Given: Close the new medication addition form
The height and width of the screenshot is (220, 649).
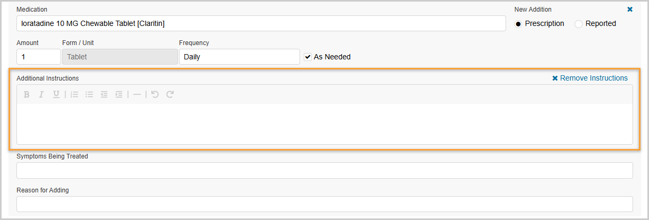Looking at the screenshot, I should point(630,9).
